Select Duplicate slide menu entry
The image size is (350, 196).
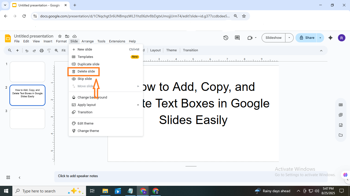pyautogui.click(x=88, y=64)
